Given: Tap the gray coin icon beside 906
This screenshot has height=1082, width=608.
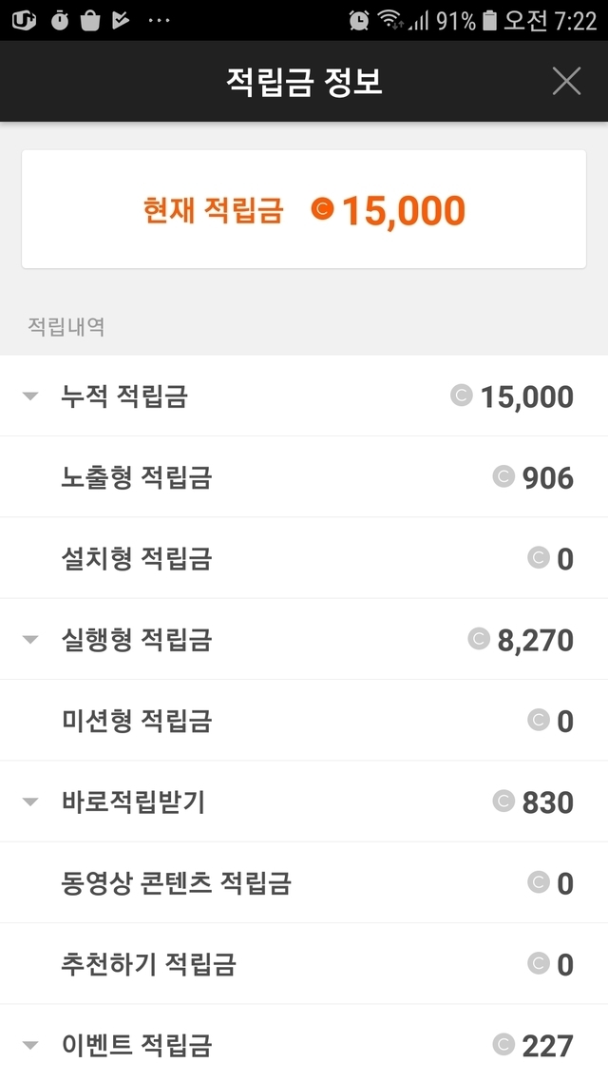Looking at the screenshot, I should [x=503, y=476].
